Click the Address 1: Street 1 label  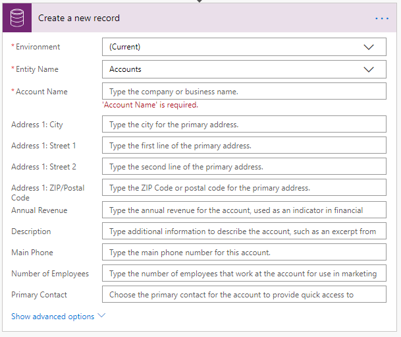(43, 146)
